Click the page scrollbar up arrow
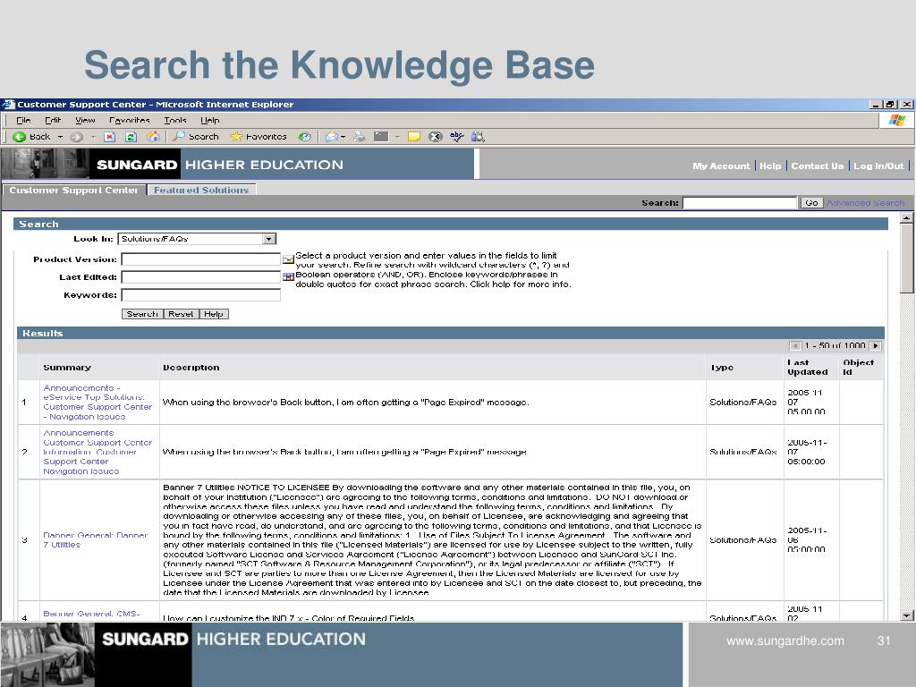The height and width of the screenshot is (687, 916). tap(906, 217)
